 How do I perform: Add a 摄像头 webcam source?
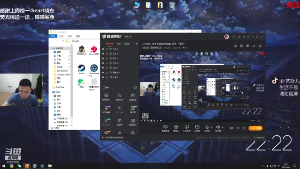[x=176, y=128]
